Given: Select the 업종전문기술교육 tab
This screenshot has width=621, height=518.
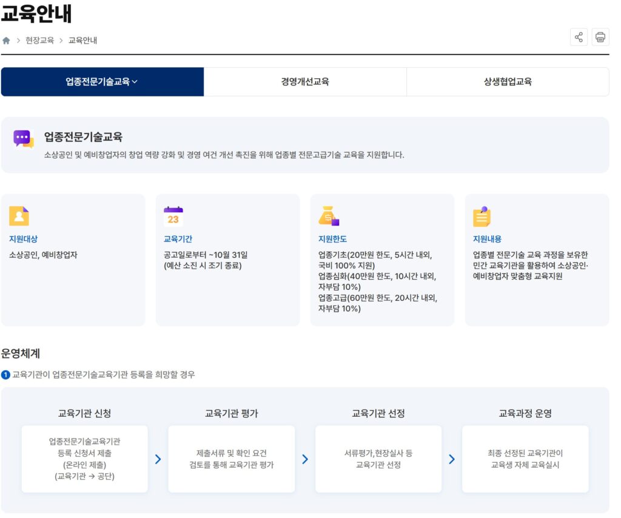Looking at the screenshot, I should tap(102, 81).
